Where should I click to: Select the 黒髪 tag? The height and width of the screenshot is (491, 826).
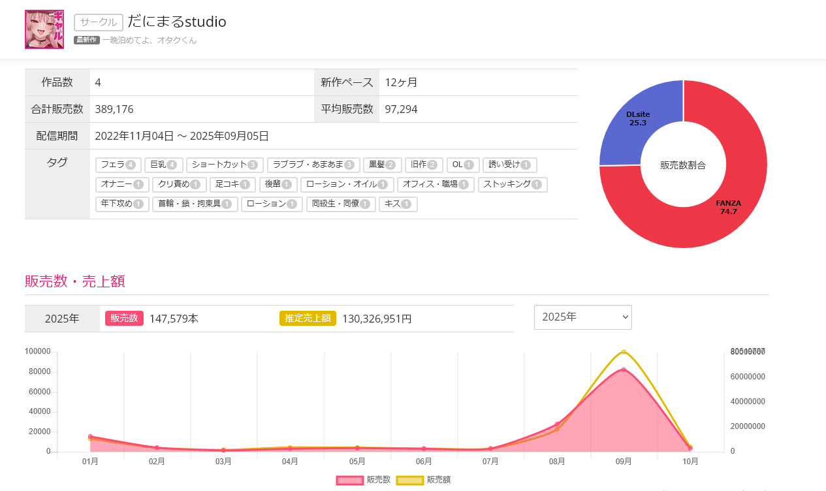pyautogui.click(x=382, y=165)
